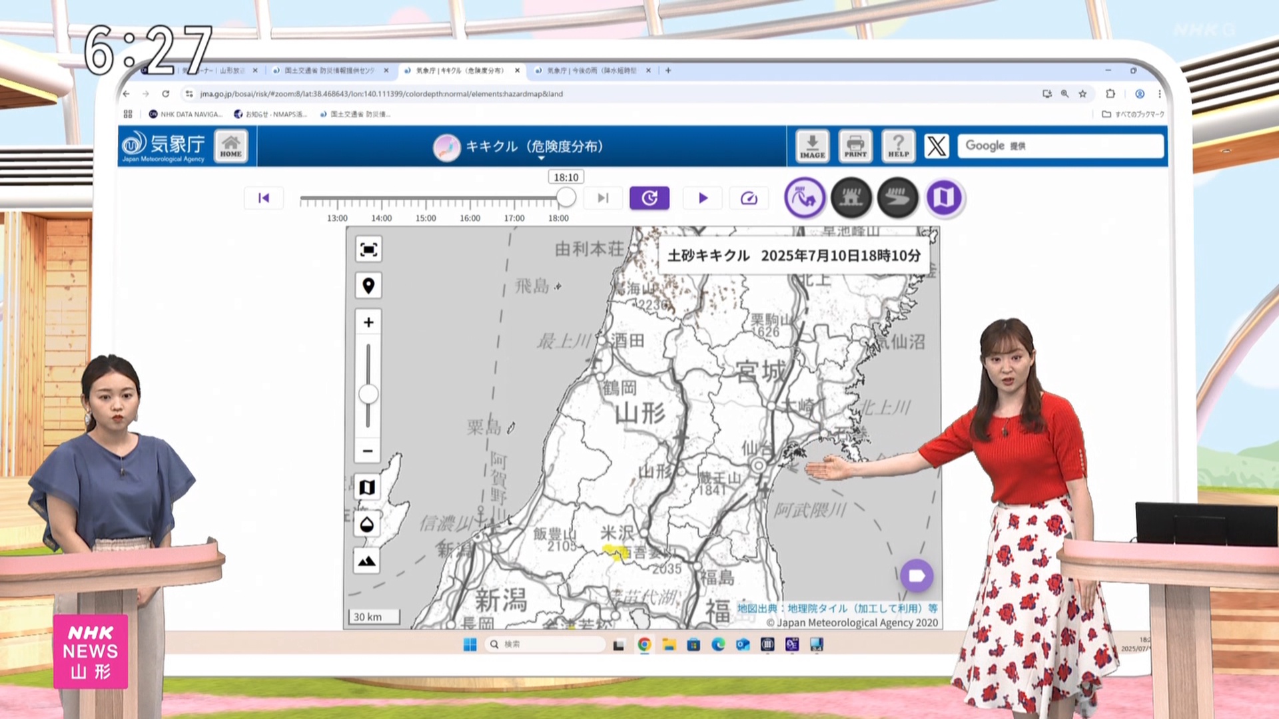Image resolution: width=1279 pixels, height=719 pixels.
Task: Click the 気象庁 logo
Action: tap(164, 146)
